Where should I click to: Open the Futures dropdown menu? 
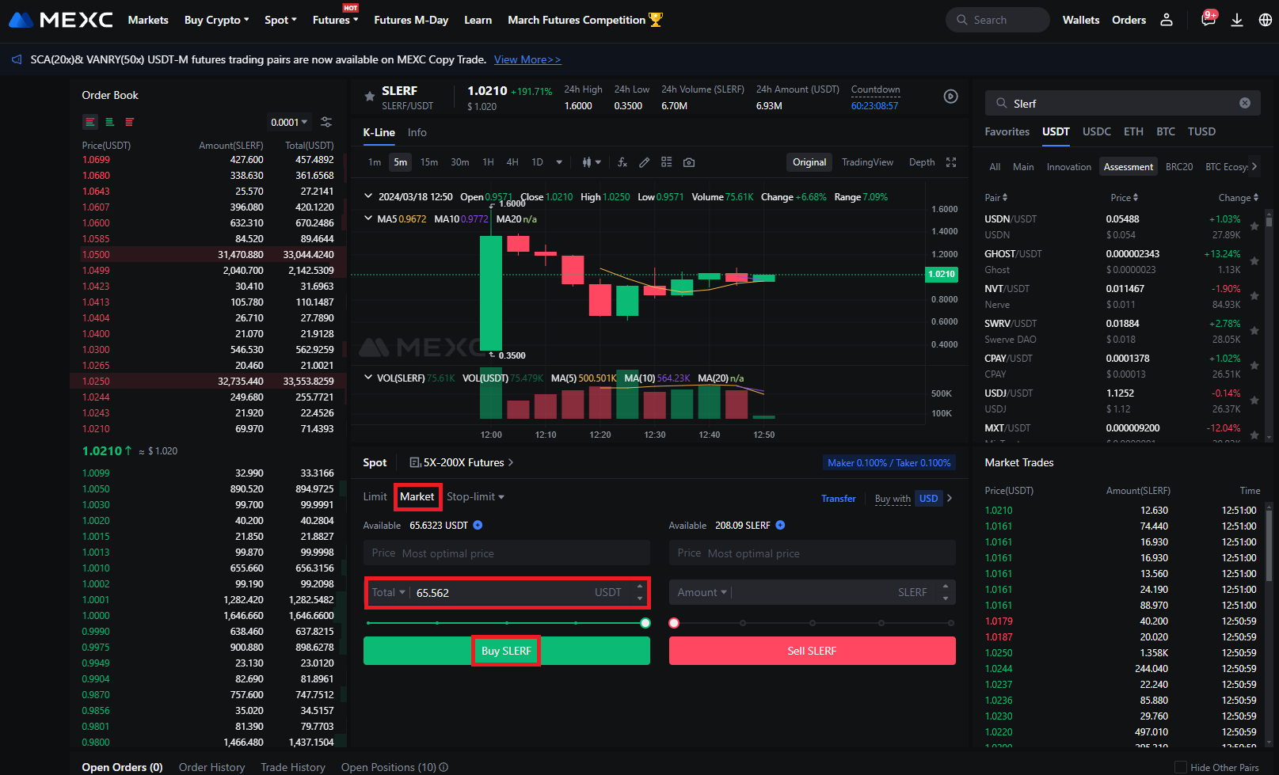point(336,20)
